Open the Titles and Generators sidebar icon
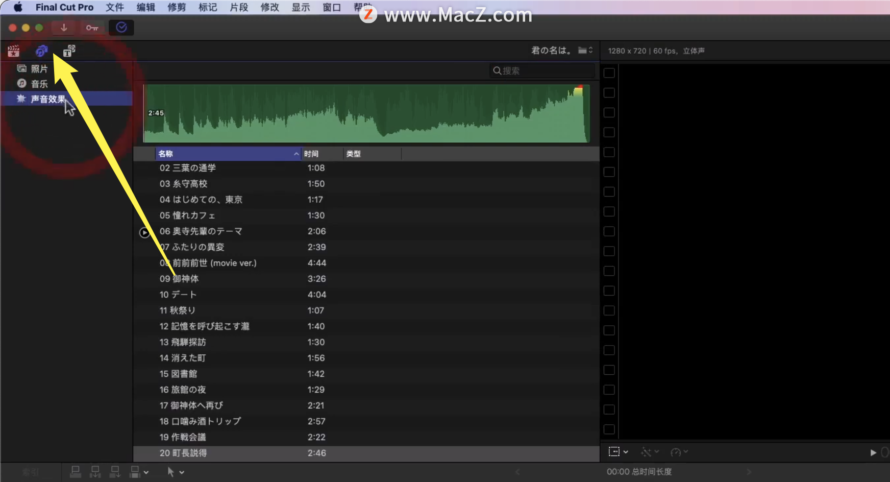The width and height of the screenshot is (890, 482). [69, 51]
